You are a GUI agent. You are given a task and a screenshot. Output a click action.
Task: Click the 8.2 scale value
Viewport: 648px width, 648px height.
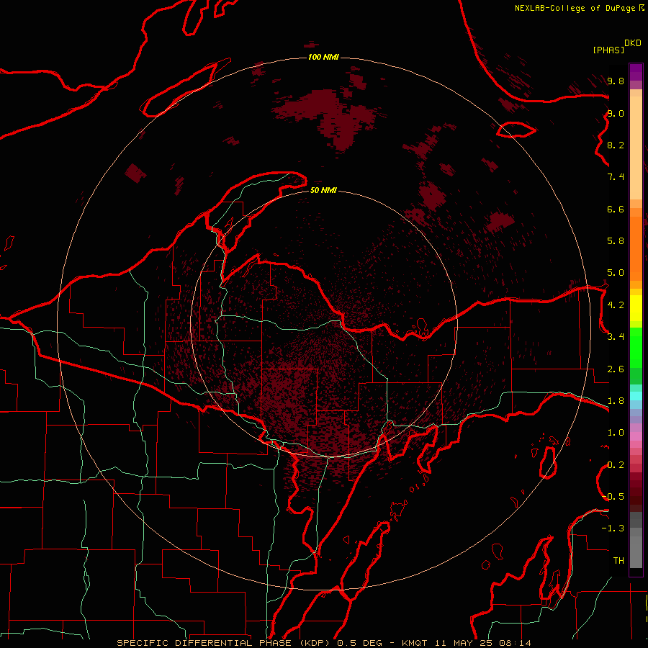coord(616,145)
